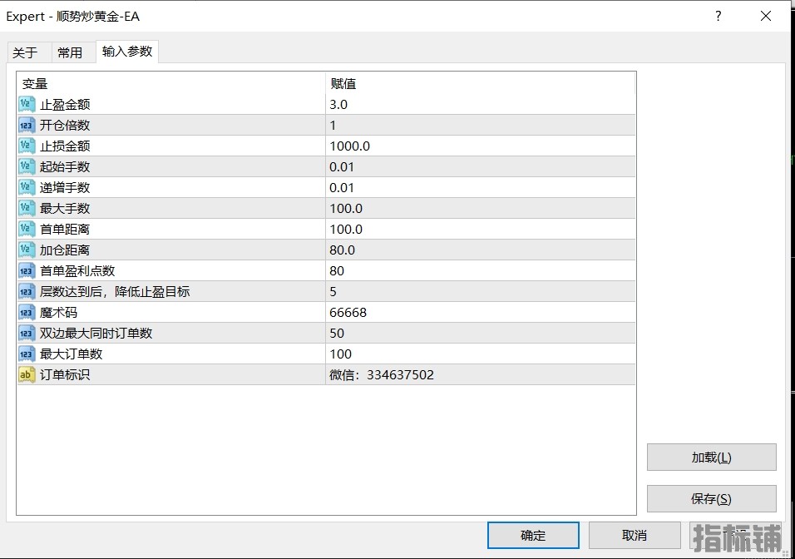Click the integer icon beside 开仓倍数
Viewport: 795px width, 559px height.
coord(27,125)
